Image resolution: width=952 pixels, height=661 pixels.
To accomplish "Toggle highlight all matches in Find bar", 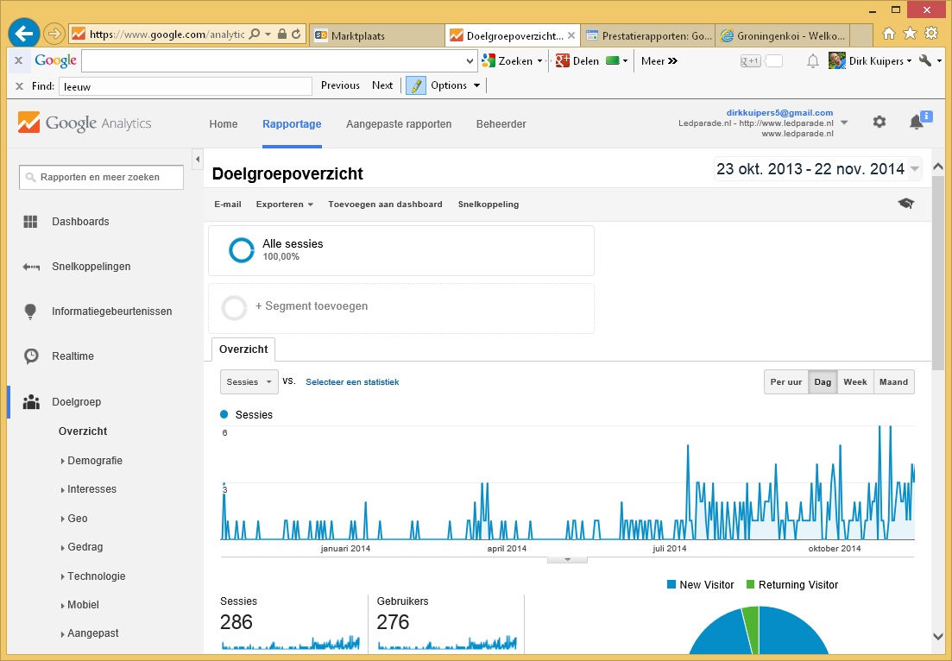I will tap(416, 85).
